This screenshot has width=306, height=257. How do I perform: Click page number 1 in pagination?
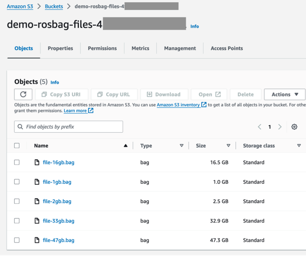click(270, 127)
